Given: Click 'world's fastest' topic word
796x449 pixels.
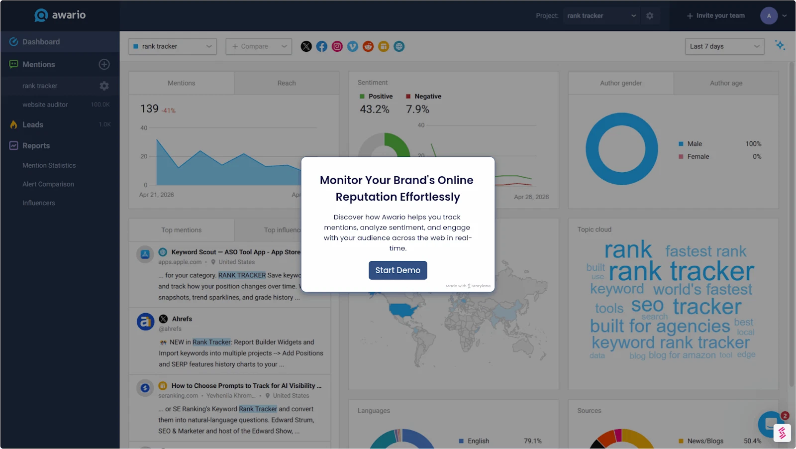Looking at the screenshot, I should [x=702, y=289].
